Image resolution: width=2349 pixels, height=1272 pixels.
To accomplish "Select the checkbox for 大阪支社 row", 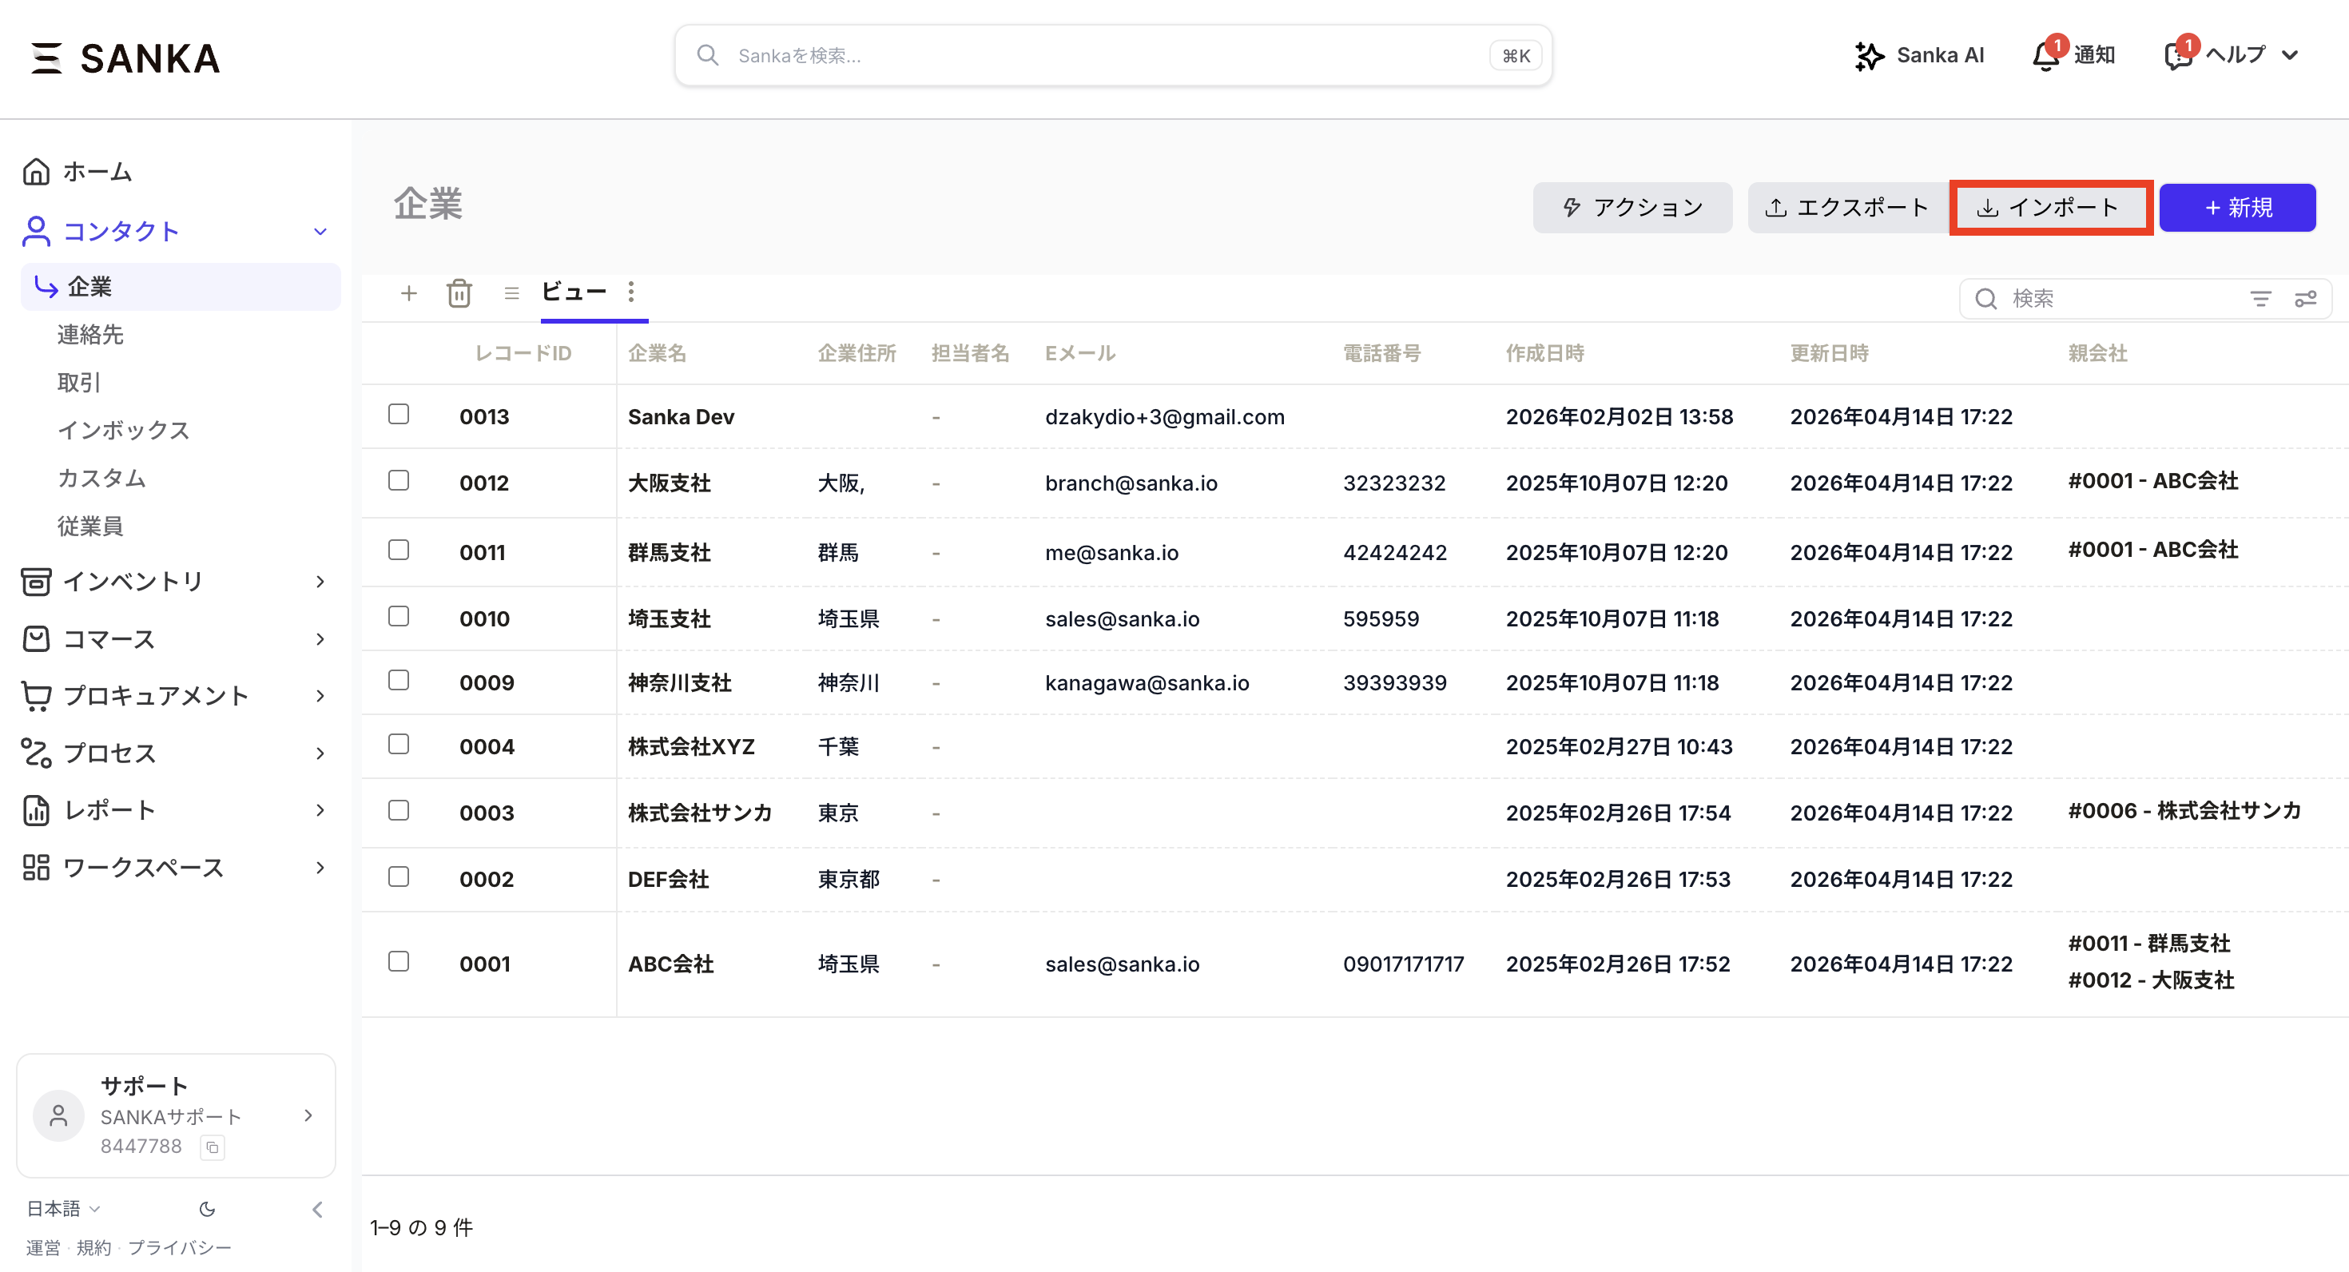I will tap(399, 480).
